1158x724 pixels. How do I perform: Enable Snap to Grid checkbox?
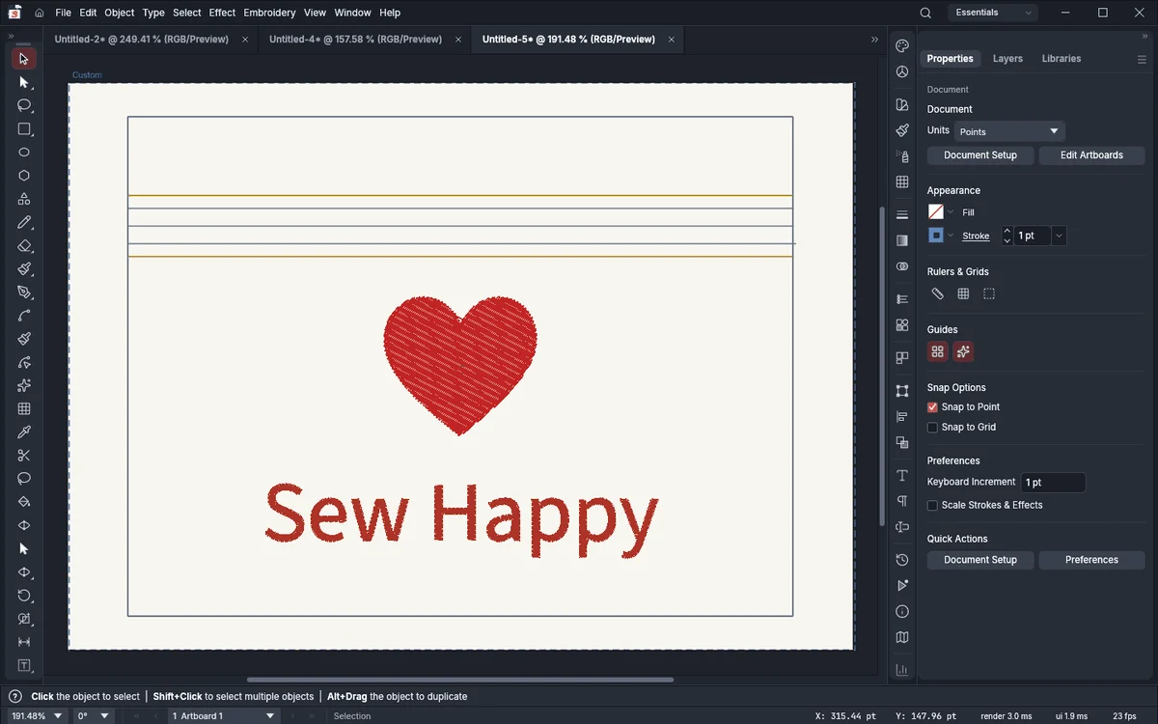point(932,428)
